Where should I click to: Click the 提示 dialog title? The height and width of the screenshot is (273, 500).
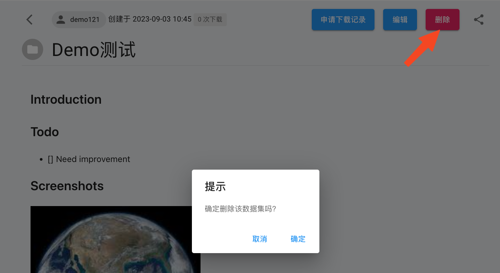215,187
